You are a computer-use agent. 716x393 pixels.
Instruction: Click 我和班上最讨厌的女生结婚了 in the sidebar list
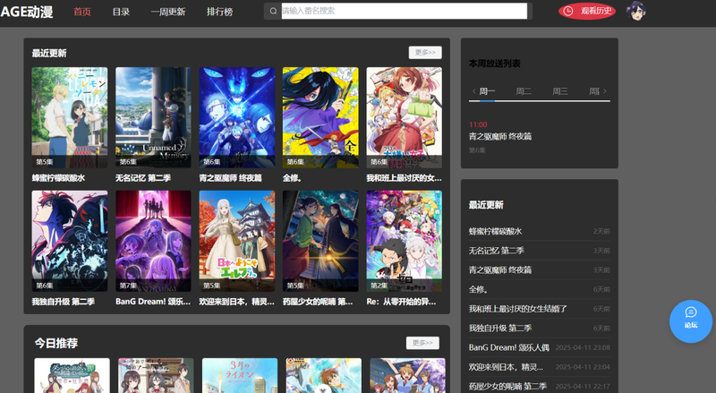(x=518, y=309)
